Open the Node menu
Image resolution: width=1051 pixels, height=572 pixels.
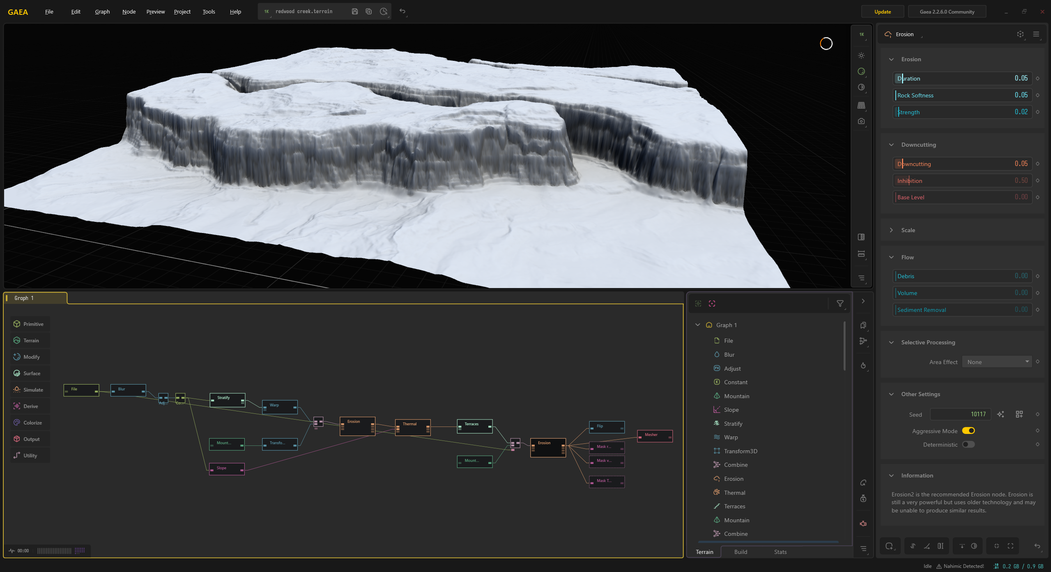(129, 12)
